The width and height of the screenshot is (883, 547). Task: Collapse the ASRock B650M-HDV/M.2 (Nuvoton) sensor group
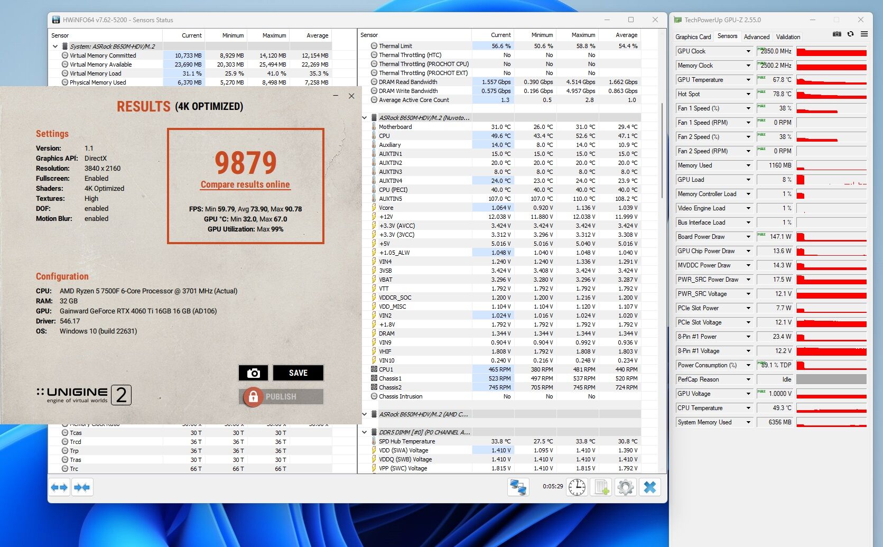pyautogui.click(x=364, y=118)
